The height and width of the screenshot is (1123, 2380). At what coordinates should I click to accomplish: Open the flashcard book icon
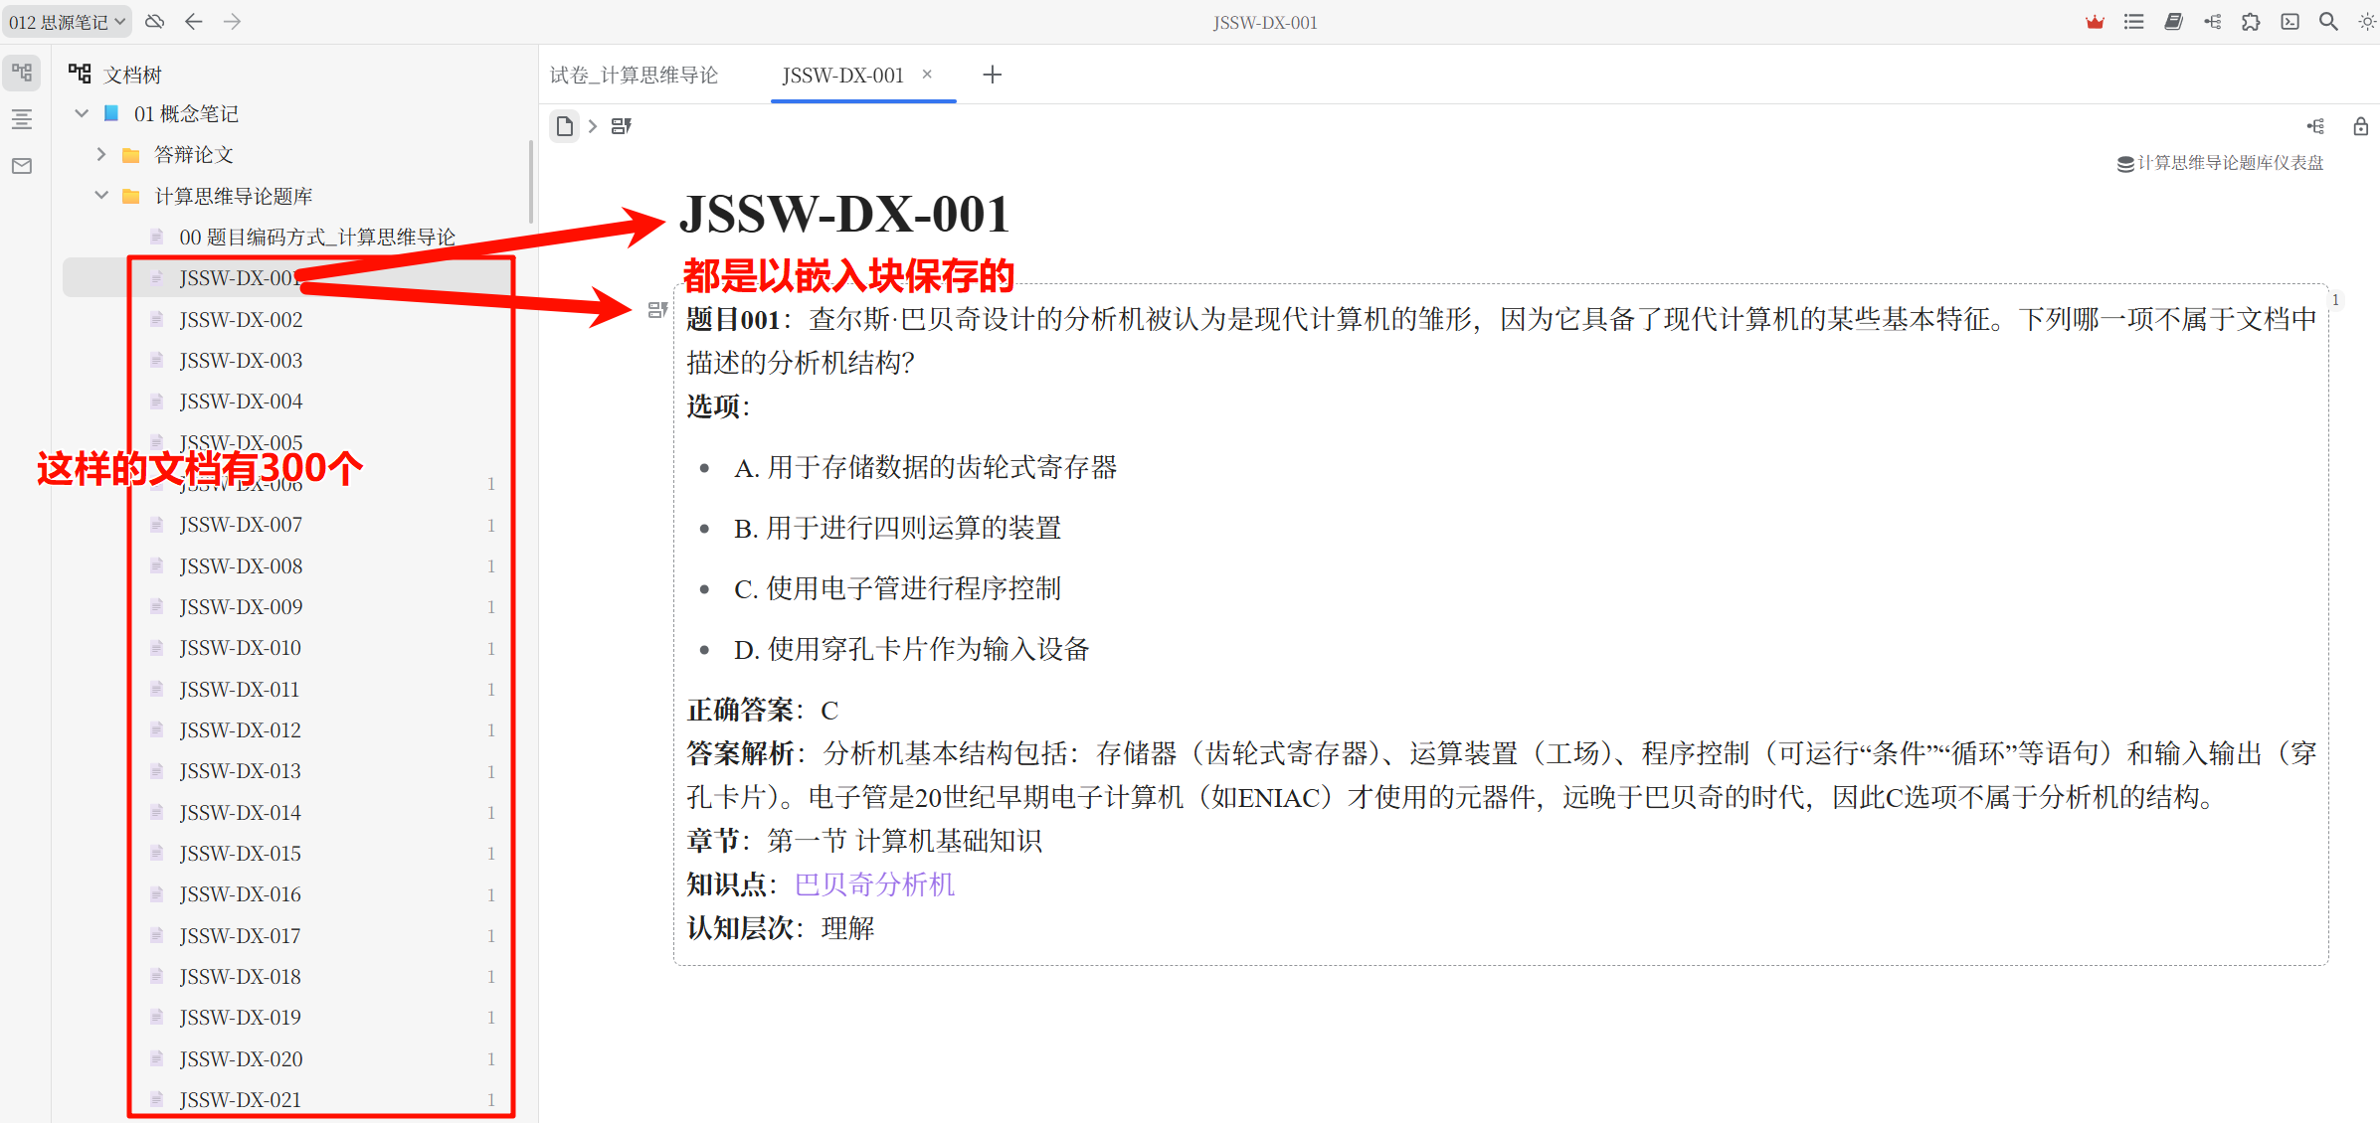[2173, 22]
